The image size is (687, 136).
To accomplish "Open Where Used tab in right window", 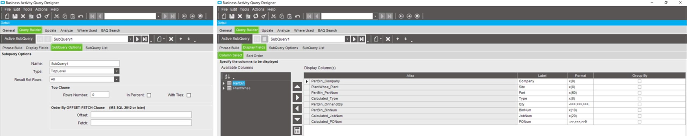I will point(304,30).
